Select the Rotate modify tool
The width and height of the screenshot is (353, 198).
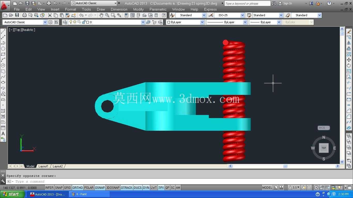(349, 65)
